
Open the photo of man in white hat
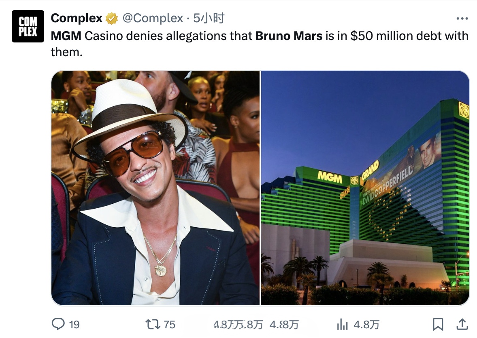point(155,188)
